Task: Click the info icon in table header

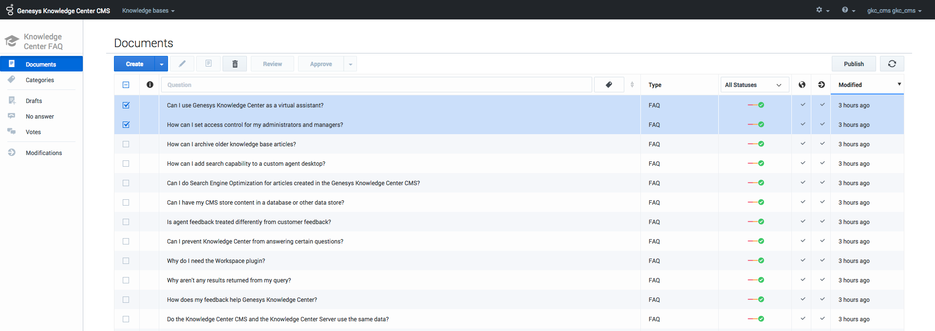Action: click(150, 85)
